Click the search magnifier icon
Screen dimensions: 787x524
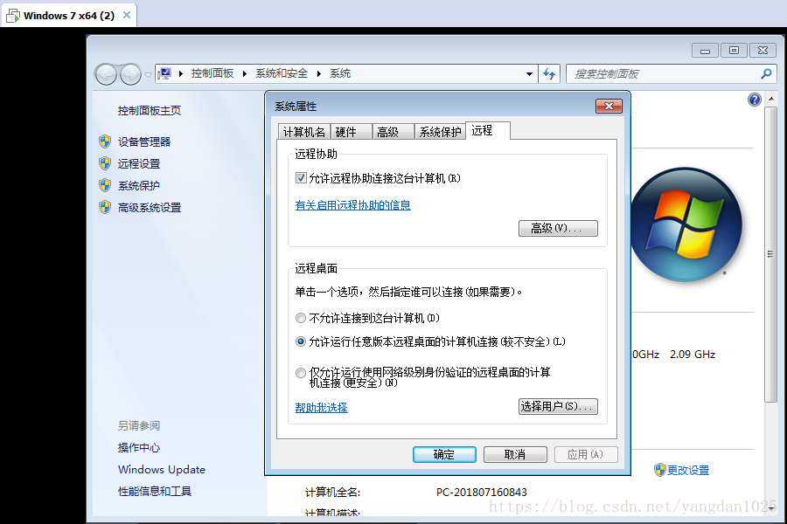pos(766,73)
